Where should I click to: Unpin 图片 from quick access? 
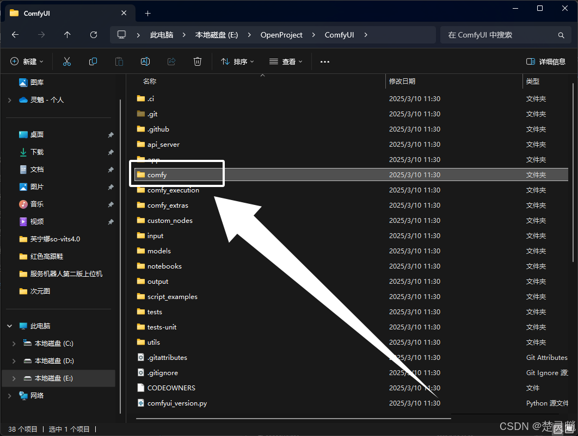tap(110, 187)
